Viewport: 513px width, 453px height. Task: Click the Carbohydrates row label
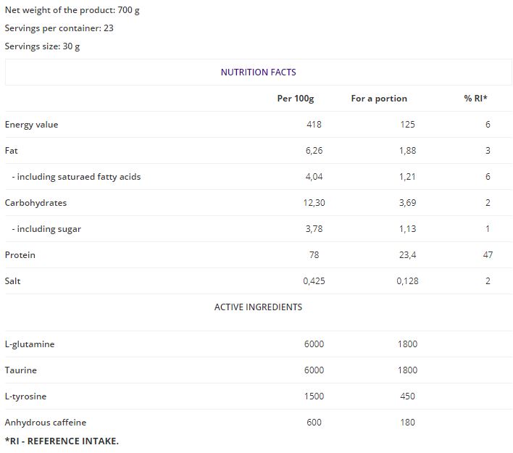(36, 203)
